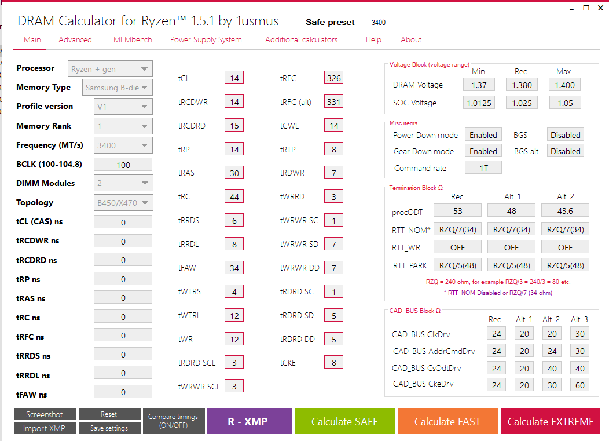Open the MEMbench tab
The height and width of the screenshot is (441, 609).
point(133,39)
